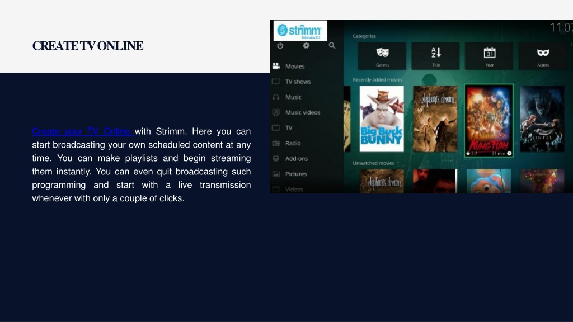Image resolution: width=573 pixels, height=322 pixels.
Task: Select the TV entry in the sidebar menu
Action: point(289,128)
